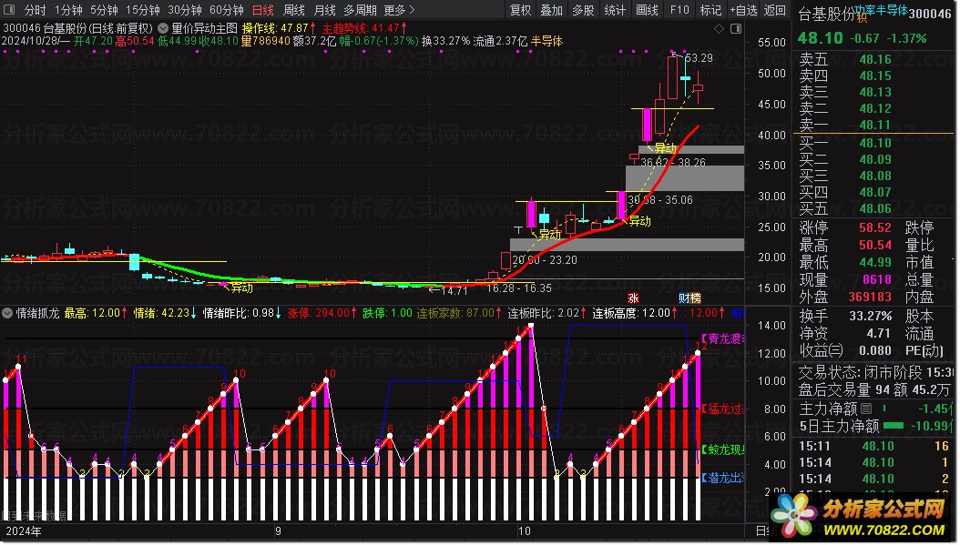Click the month 10 time axis label
The width and height of the screenshot is (960, 545).
tap(524, 530)
